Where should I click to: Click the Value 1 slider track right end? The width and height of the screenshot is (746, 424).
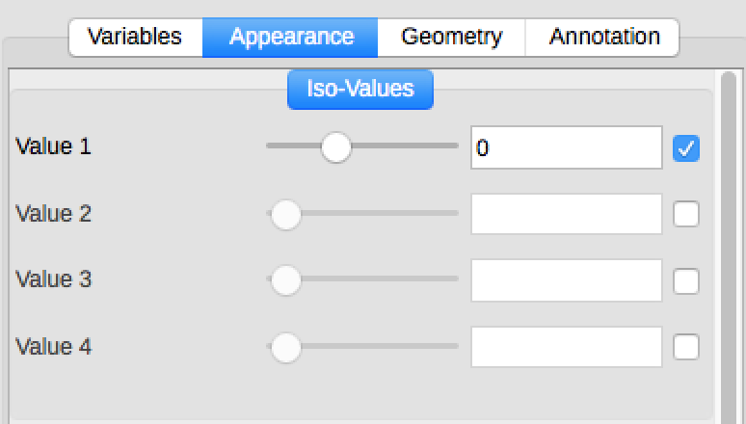[453, 147]
